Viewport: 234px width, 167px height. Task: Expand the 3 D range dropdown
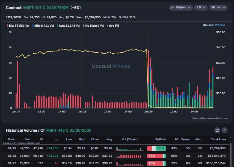point(201,7)
